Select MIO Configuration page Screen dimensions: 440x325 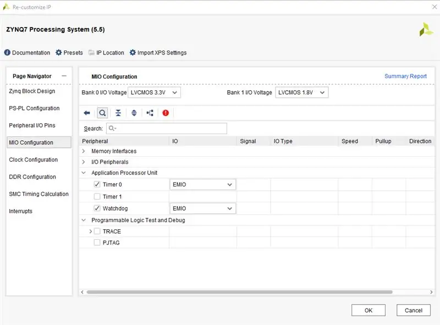click(x=38, y=142)
